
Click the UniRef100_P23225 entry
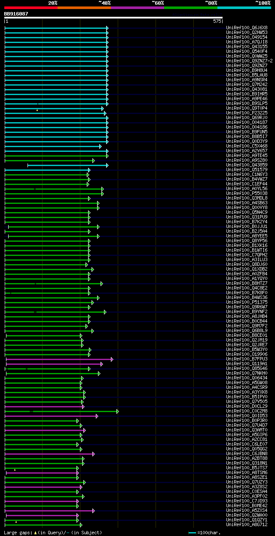(247, 113)
